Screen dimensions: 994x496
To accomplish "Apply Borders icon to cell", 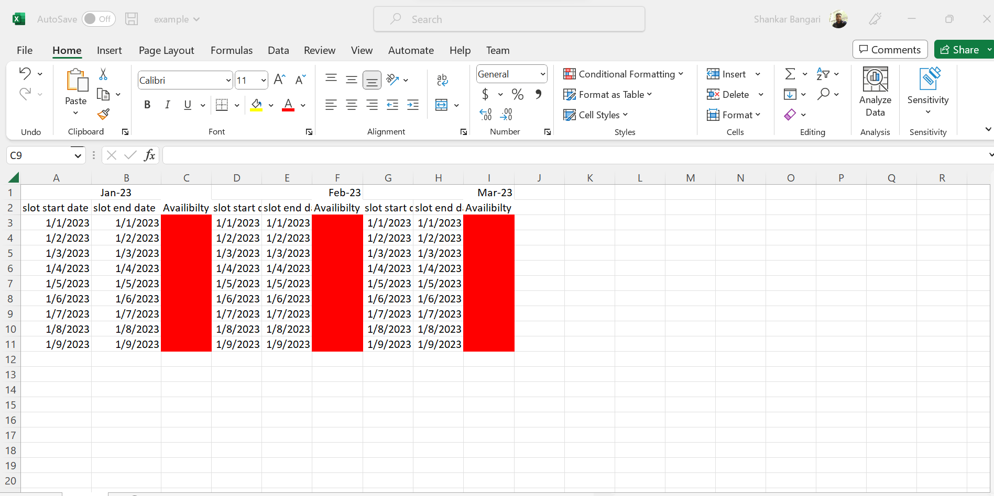I will (222, 105).
